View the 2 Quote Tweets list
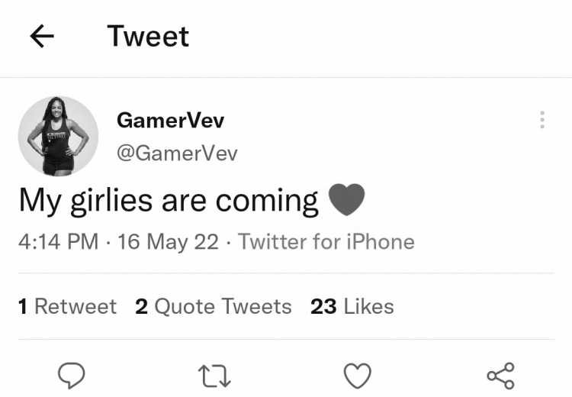 [x=214, y=306]
